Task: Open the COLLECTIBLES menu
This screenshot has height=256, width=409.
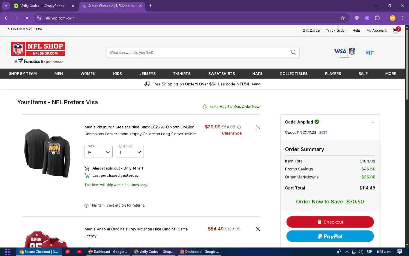Action: pyautogui.click(x=294, y=74)
